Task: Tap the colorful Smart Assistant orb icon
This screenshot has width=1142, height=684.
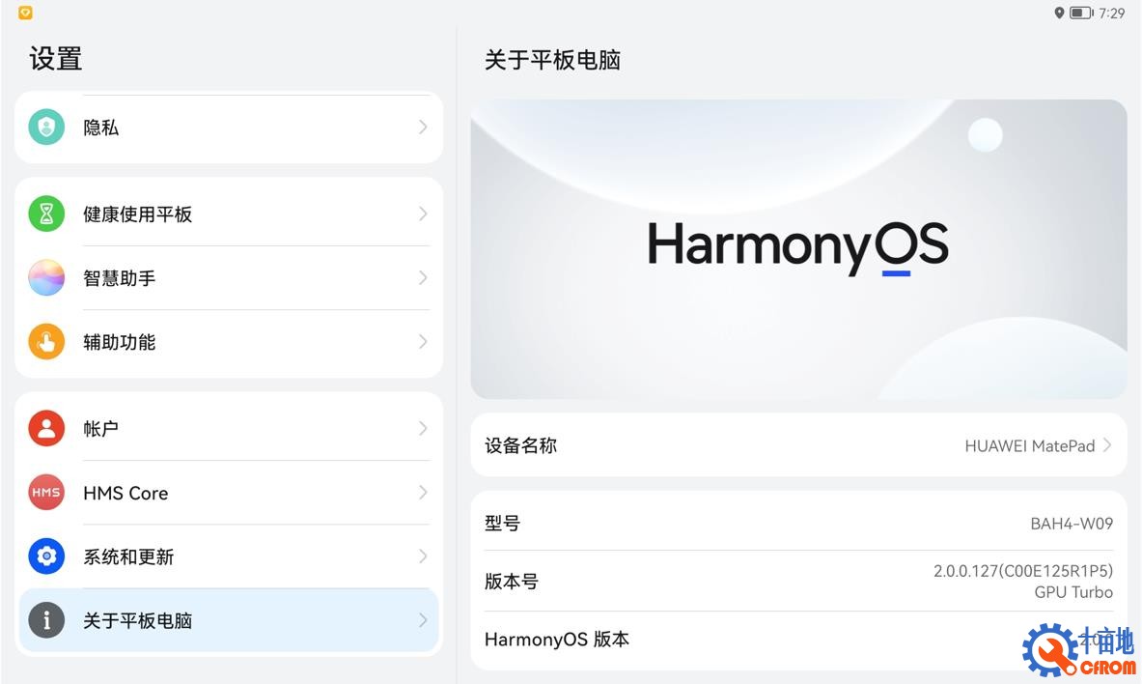Action: [46, 278]
